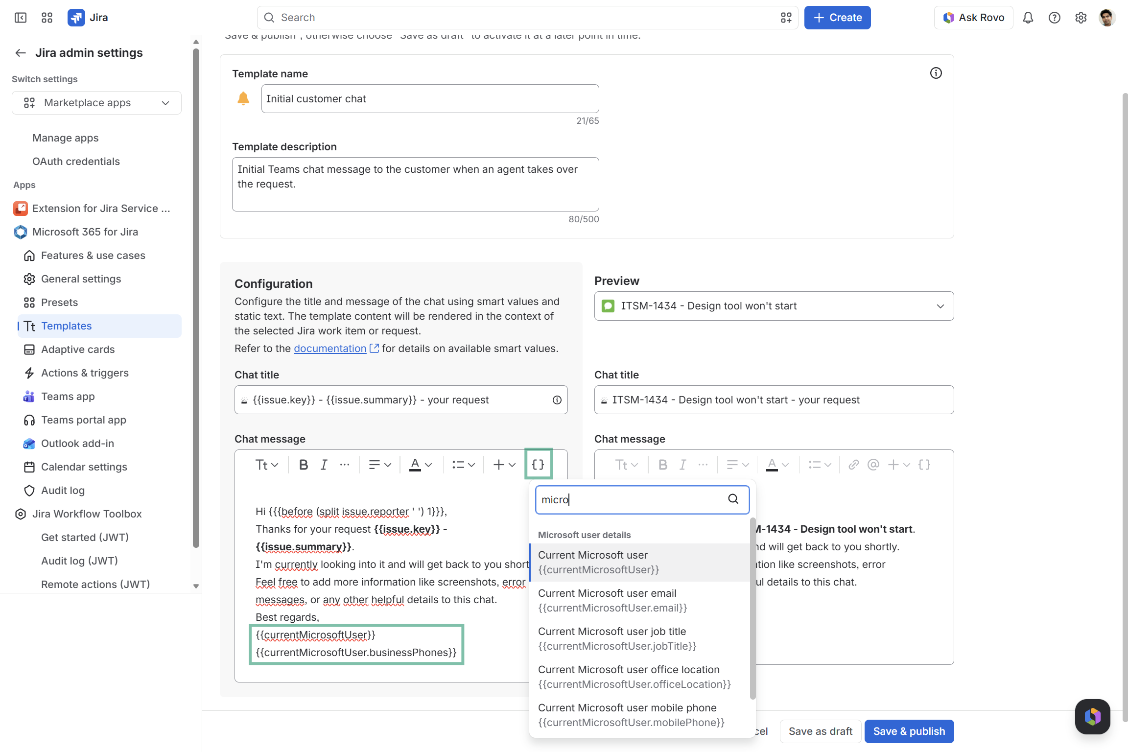This screenshot has height=752, width=1128.
Task: Focus the top Search field
Action: tap(528, 18)
